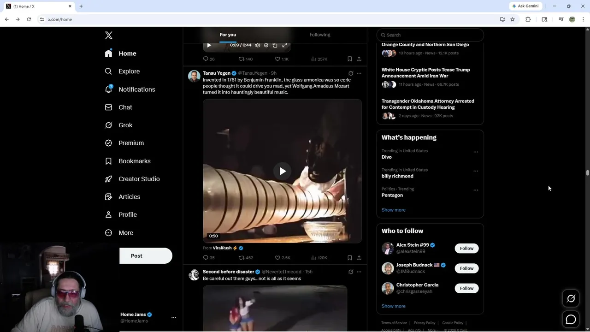Open more options on Tansu Yegen post
590x332 pixels.
pos(359,73)
